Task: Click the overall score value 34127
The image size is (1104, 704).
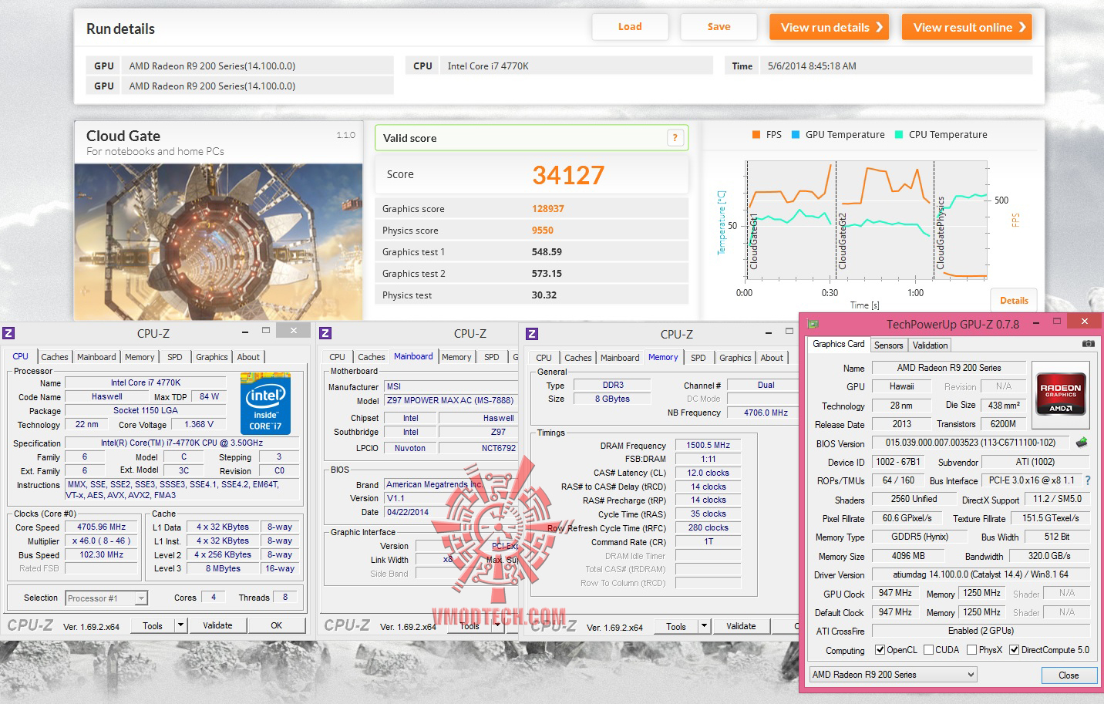Action: (568, 175)
